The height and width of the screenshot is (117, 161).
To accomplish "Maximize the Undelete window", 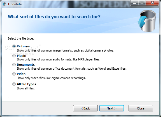I will click(142, 3).
